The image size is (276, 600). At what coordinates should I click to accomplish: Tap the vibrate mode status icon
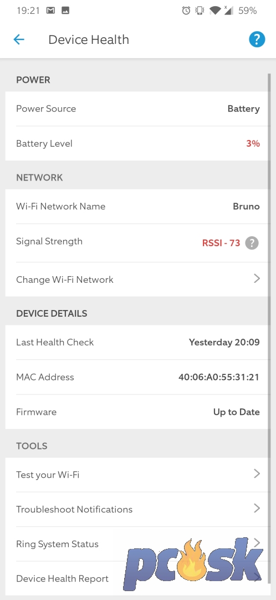pos(200,11)
